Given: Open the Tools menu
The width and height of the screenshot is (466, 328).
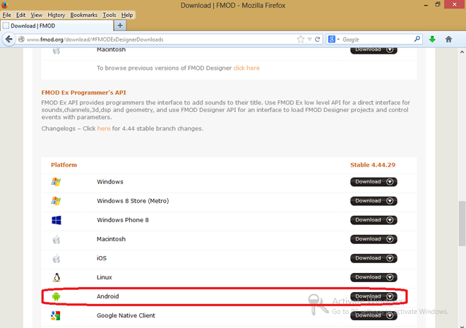Looking at the screenshot, I should [109, 15].
